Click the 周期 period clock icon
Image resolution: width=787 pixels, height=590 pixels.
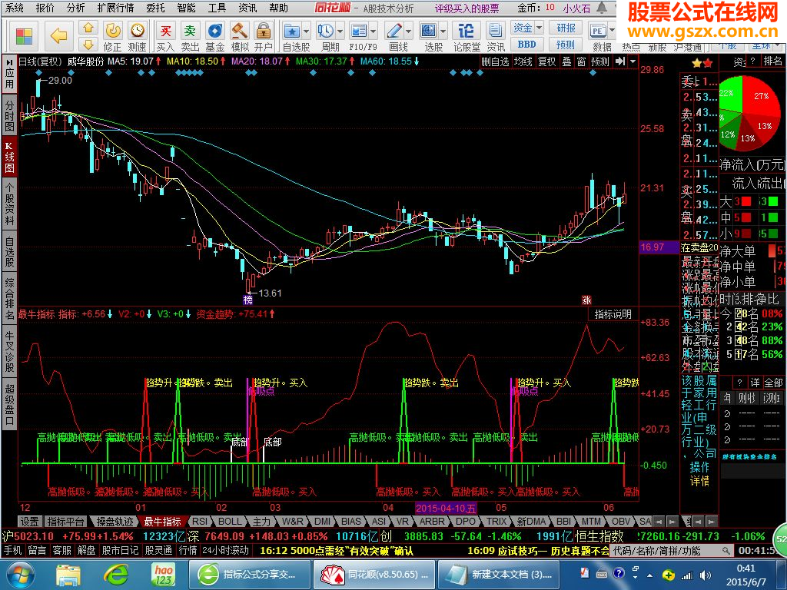[327, 32]
